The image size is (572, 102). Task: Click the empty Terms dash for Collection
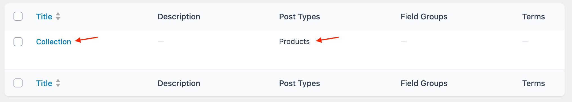(x=525, y=42)
